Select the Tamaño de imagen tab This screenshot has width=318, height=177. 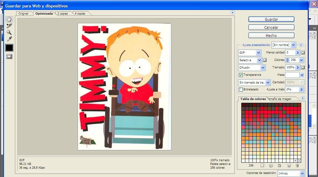pyautogui.click(x=280, y=99)
